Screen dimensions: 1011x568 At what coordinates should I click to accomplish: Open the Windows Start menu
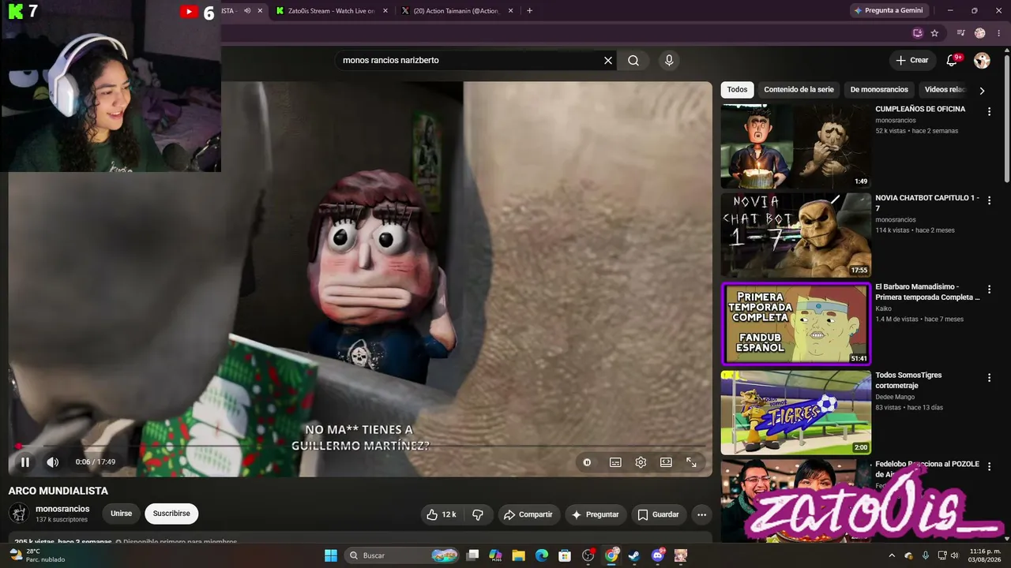click(x=331, y=555)
